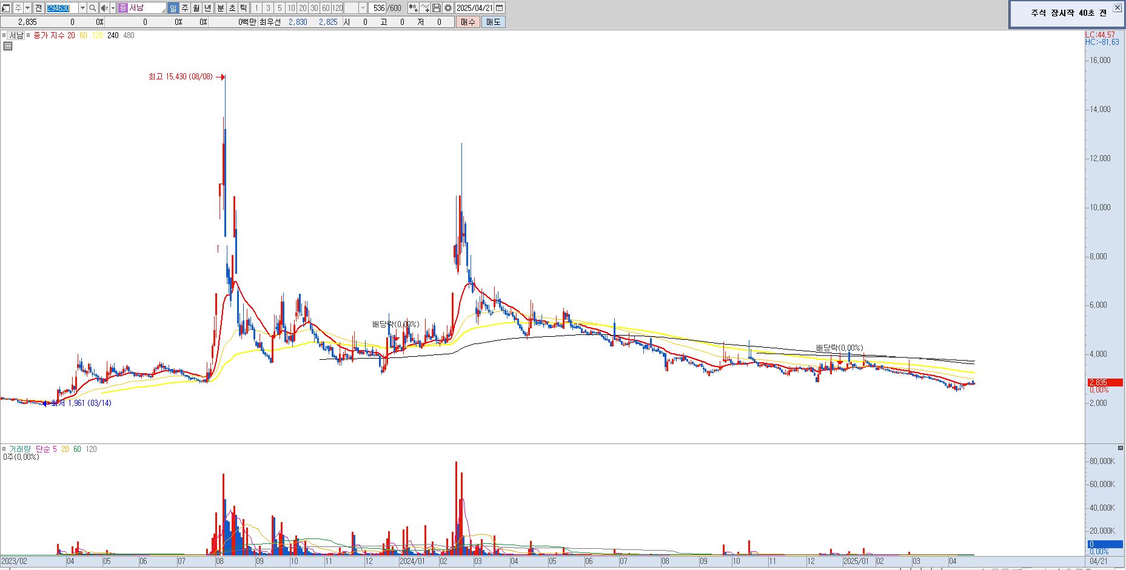Open the calendar date picker icon
The height and width of the screenshot is (570, 1126).
coord(499,8)
